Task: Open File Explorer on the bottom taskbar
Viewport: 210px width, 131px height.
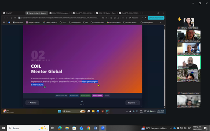Action: (x=67, y=128)
